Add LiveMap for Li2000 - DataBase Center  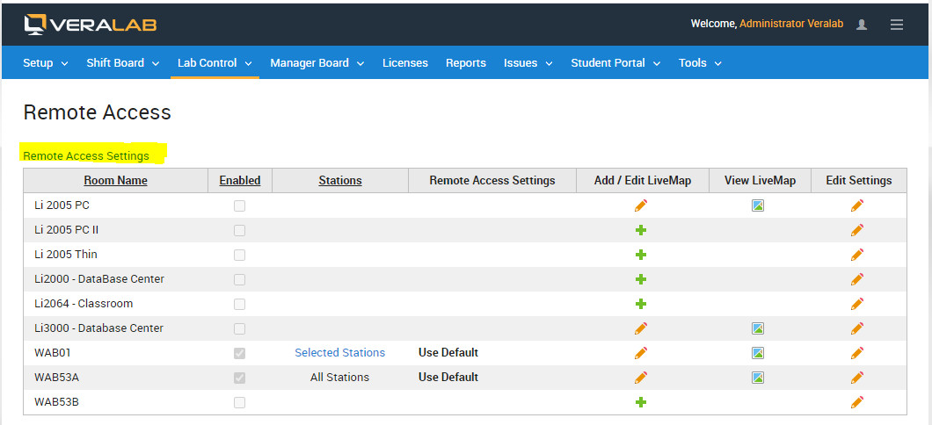click(x=640, y=279)
